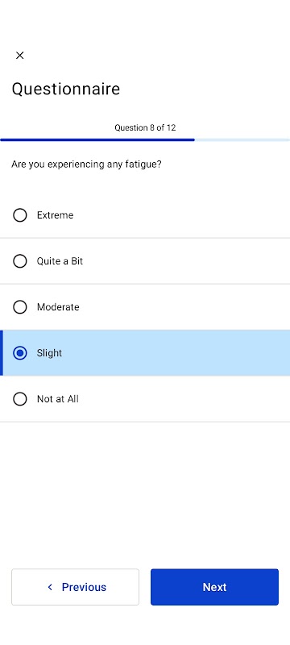The width and height of the screenshot is (290, 645).
Task: Click the filled portion of progress bar
Action: [97, 139]
